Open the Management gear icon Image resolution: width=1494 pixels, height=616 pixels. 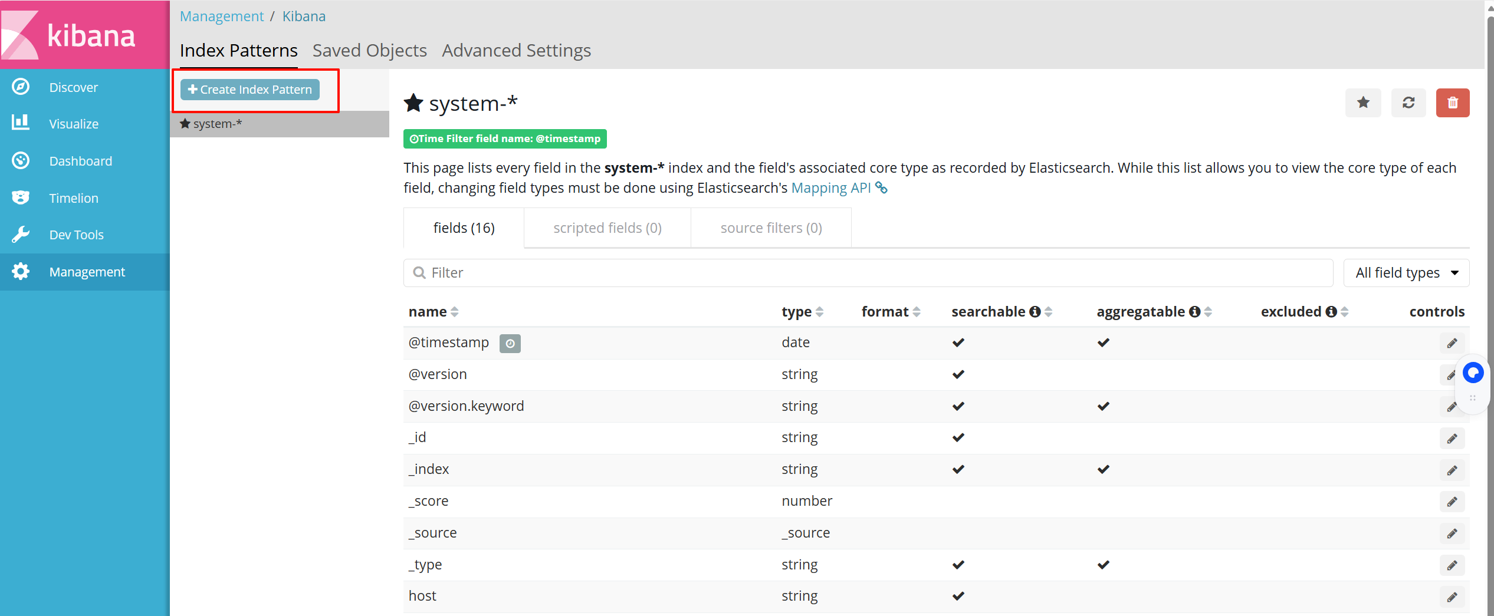(x=21, y=271)
